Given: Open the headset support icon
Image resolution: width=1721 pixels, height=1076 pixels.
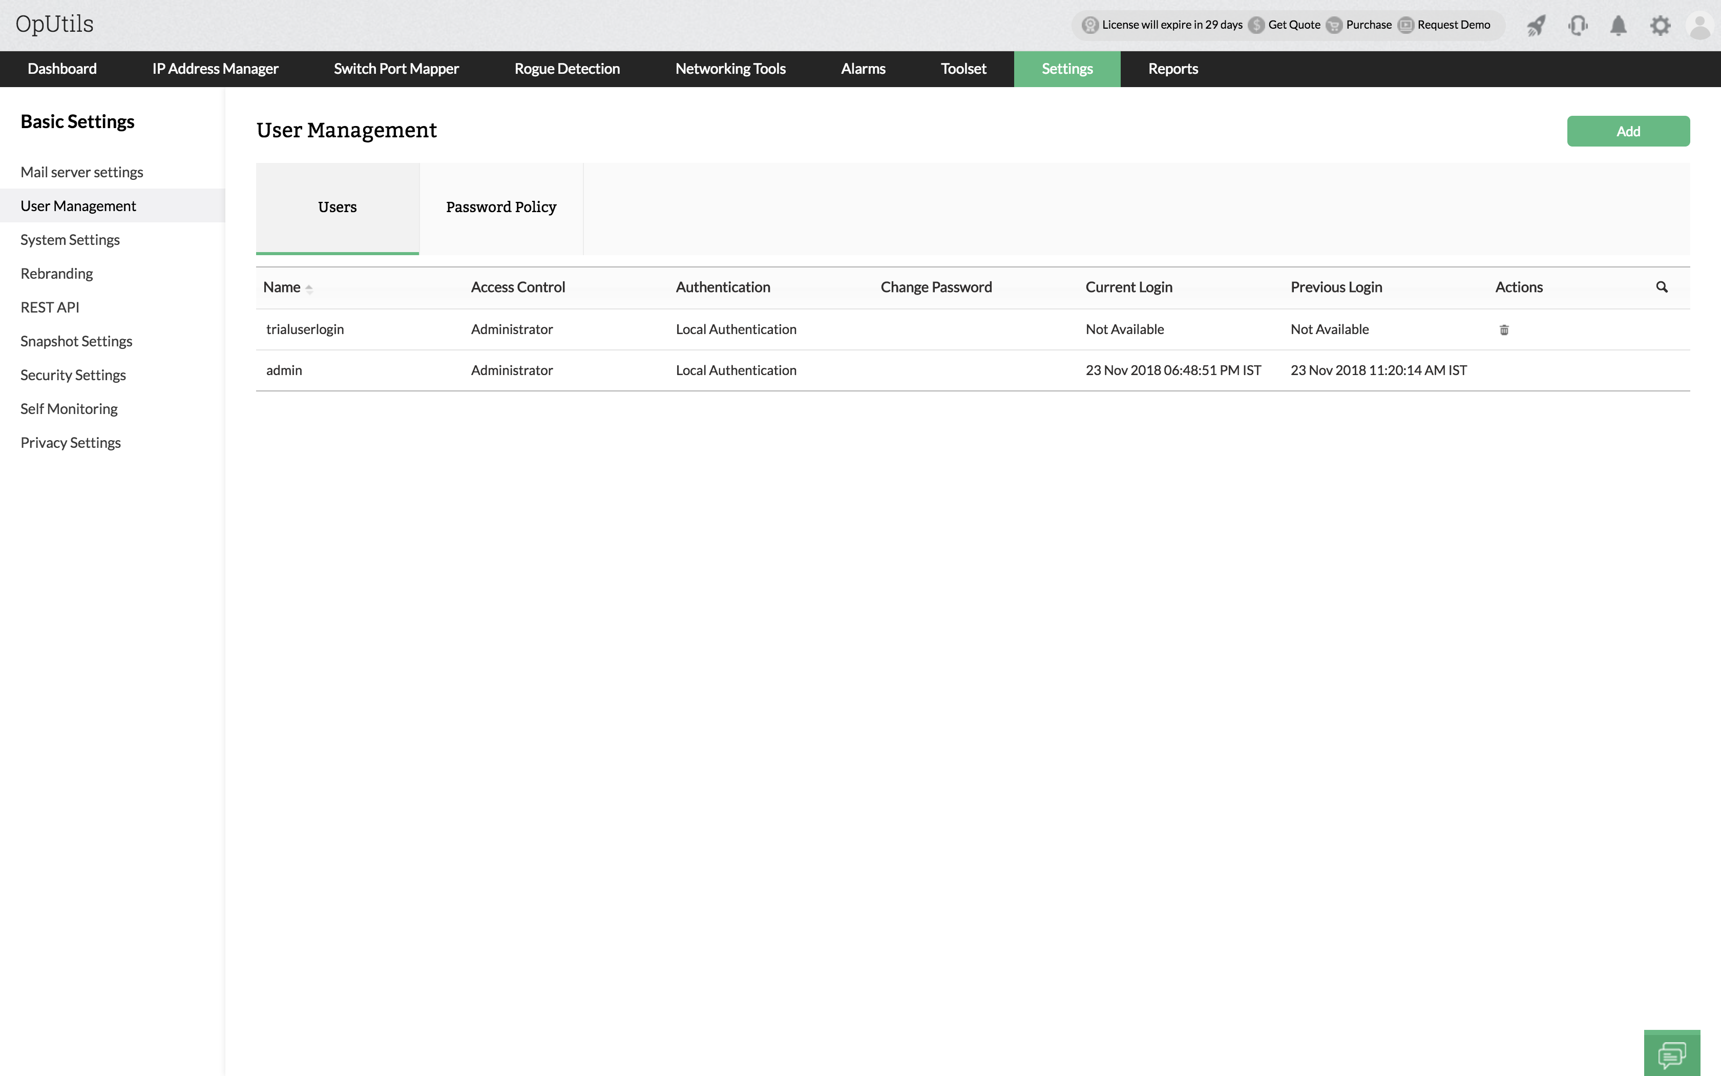Looking at the screenshot, I should 1578,26.
